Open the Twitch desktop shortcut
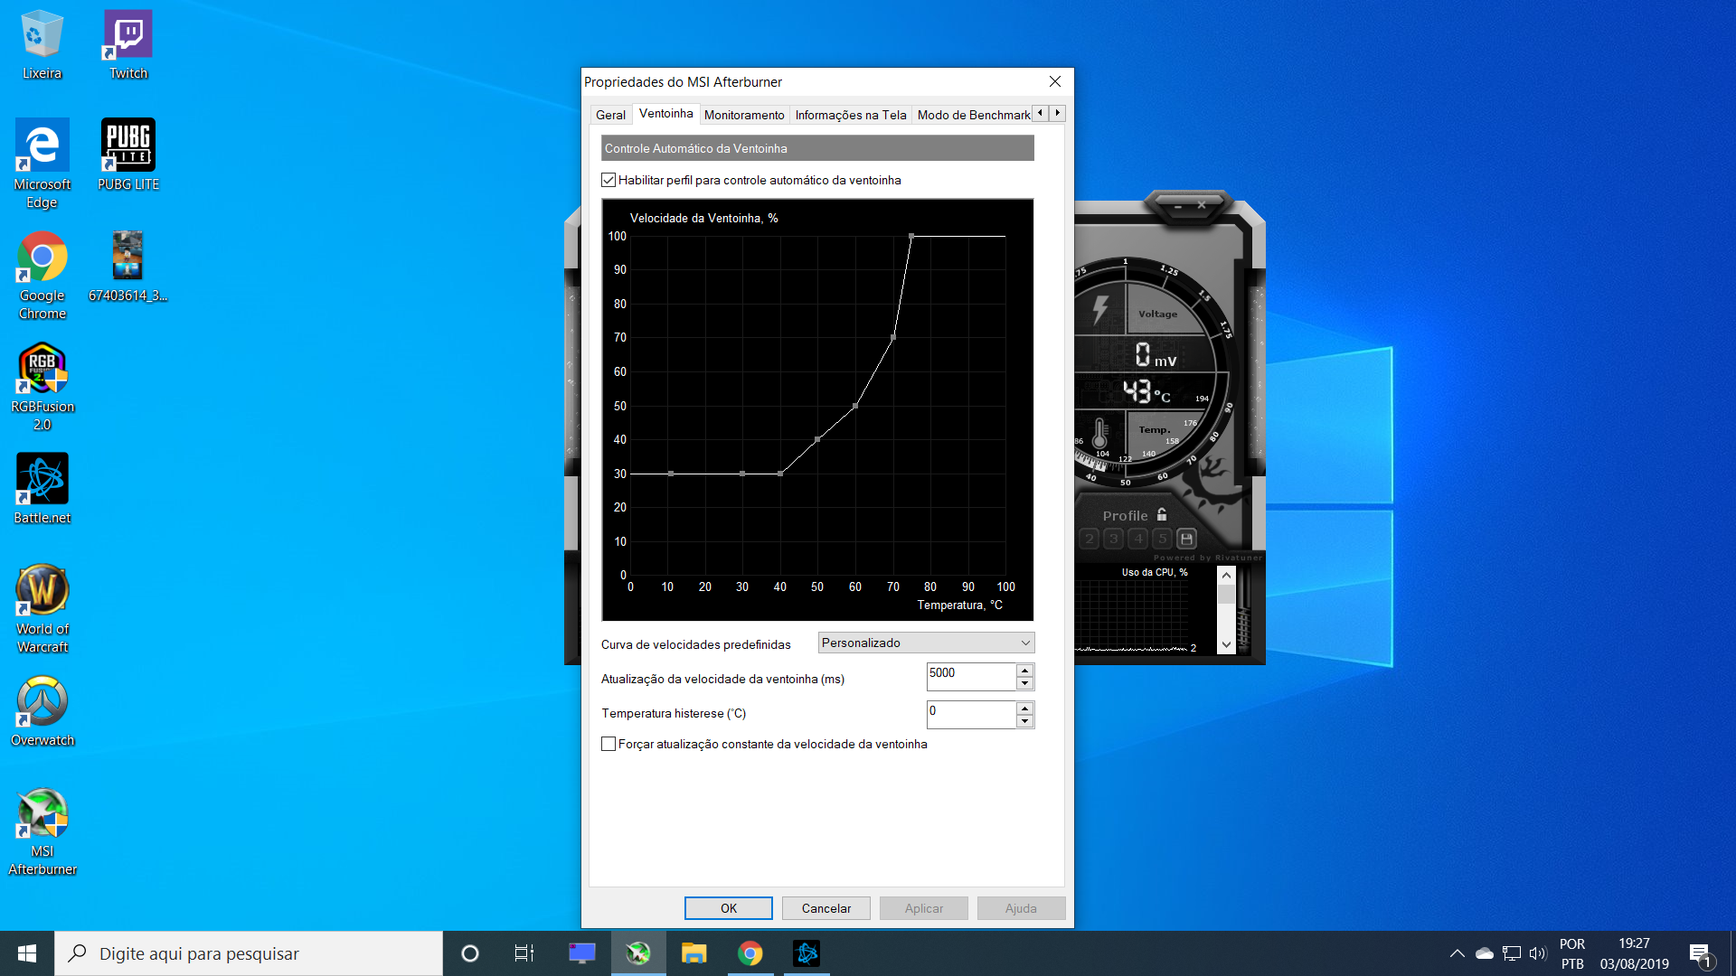This screenshot has height=976, width=1736. click(128, 45)
